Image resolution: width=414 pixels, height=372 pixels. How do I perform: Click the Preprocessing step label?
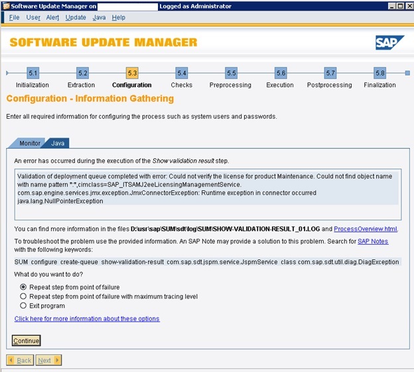pos(230,86)
